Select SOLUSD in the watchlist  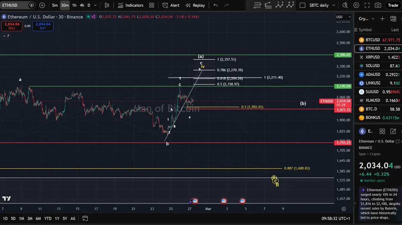[x=379, y=66]
